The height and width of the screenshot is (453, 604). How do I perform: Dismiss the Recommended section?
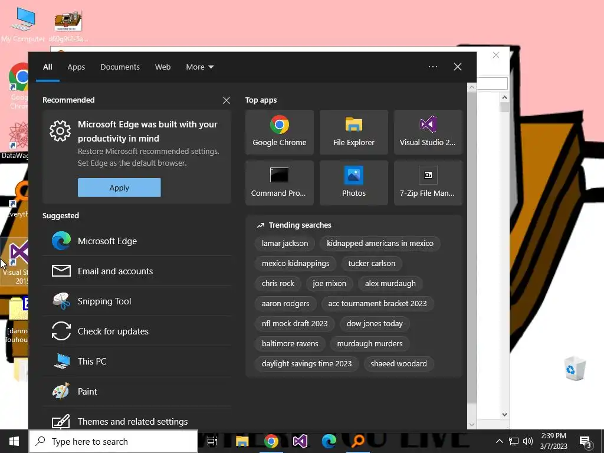pos(226,100)
